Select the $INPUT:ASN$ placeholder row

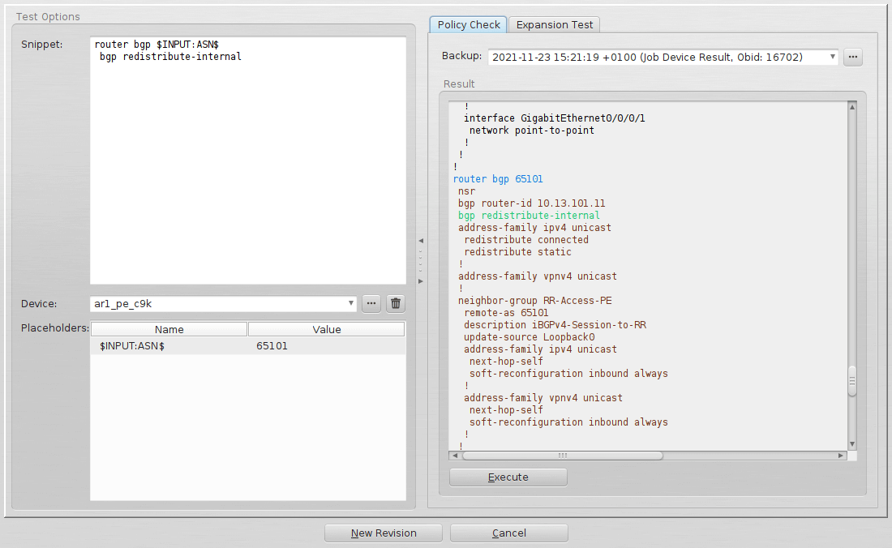(248, 345)
